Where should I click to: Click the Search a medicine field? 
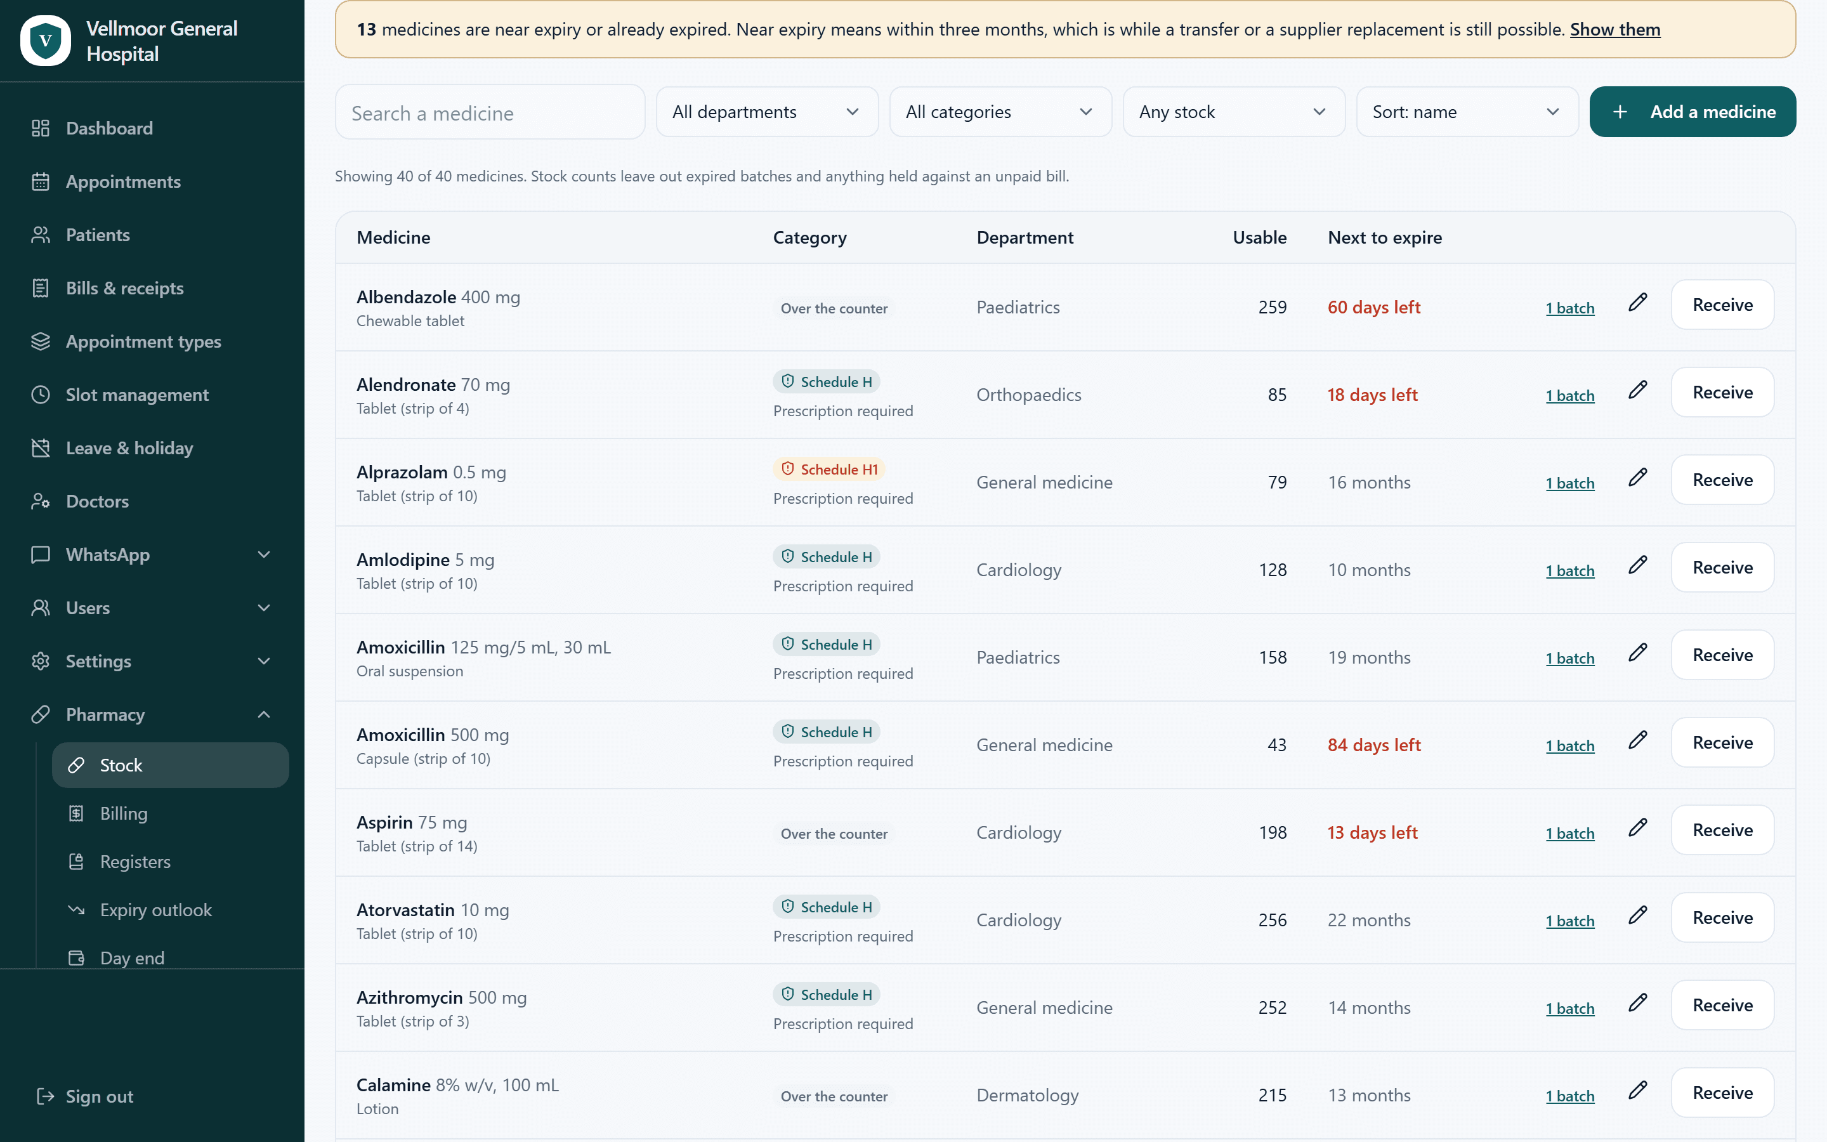coord(490,112)
